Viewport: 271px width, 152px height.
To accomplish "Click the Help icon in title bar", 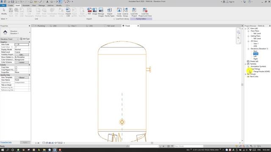I will tap(249, 2).
